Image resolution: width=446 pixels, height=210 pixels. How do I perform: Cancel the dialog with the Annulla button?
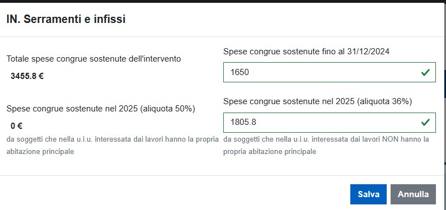click(x=413, y=194)
